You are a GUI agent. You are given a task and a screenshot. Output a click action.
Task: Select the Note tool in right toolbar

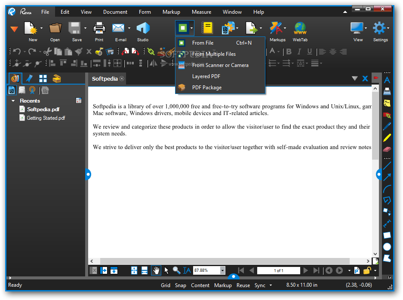[x=387, y=103]
